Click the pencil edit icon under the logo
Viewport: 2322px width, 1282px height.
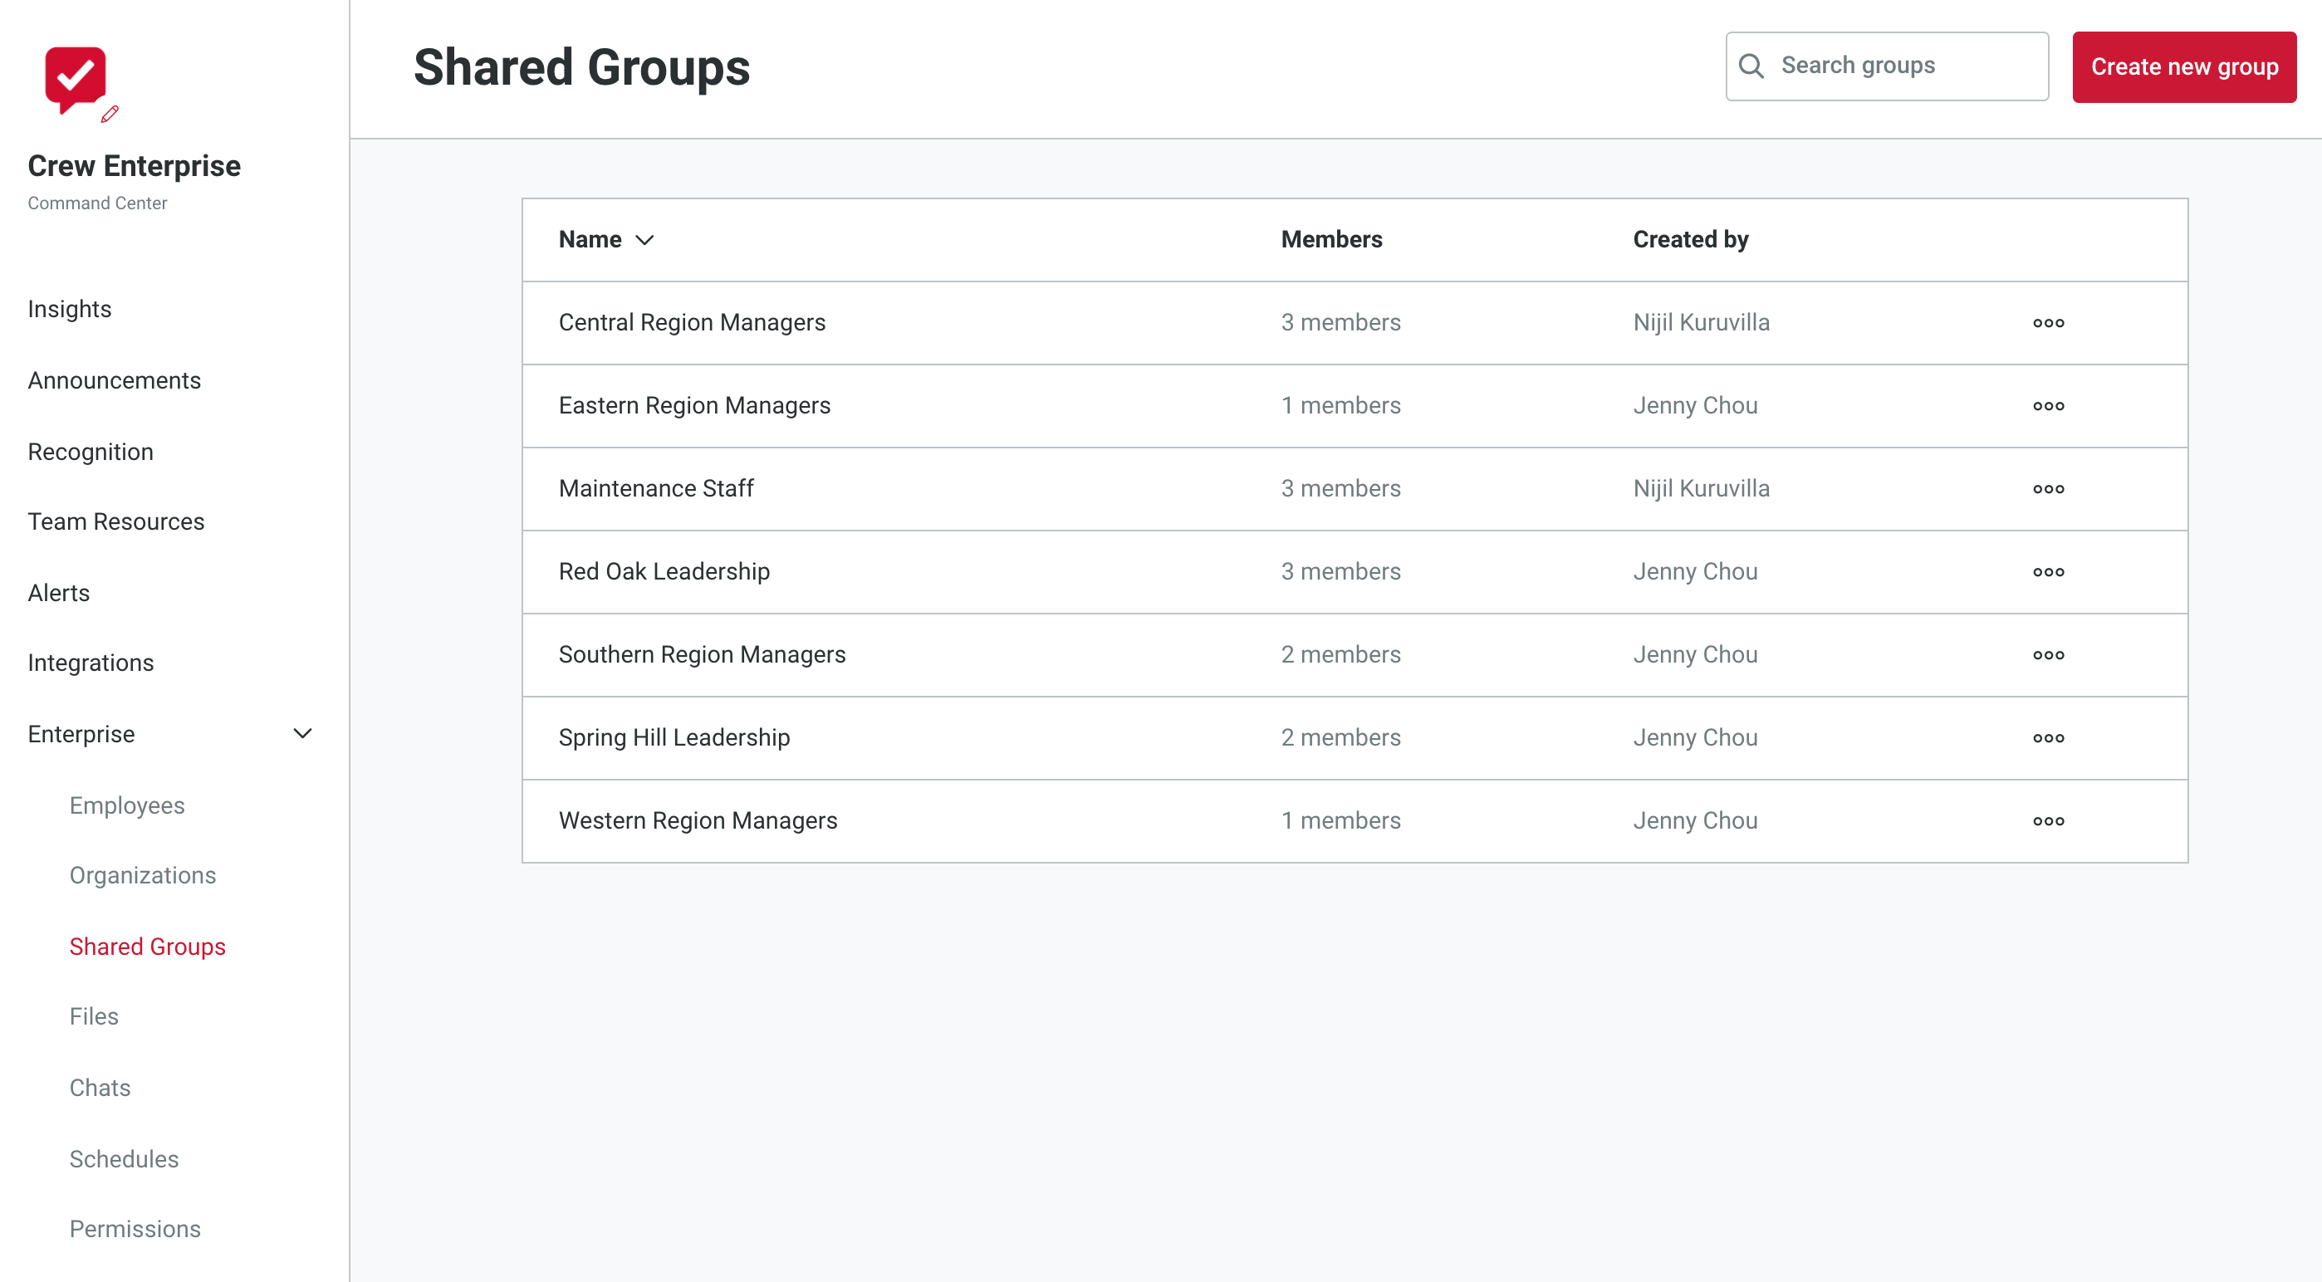point(107,114)
